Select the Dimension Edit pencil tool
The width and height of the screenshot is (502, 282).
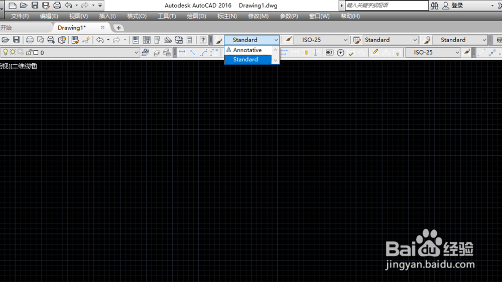[x=375, y=52]
